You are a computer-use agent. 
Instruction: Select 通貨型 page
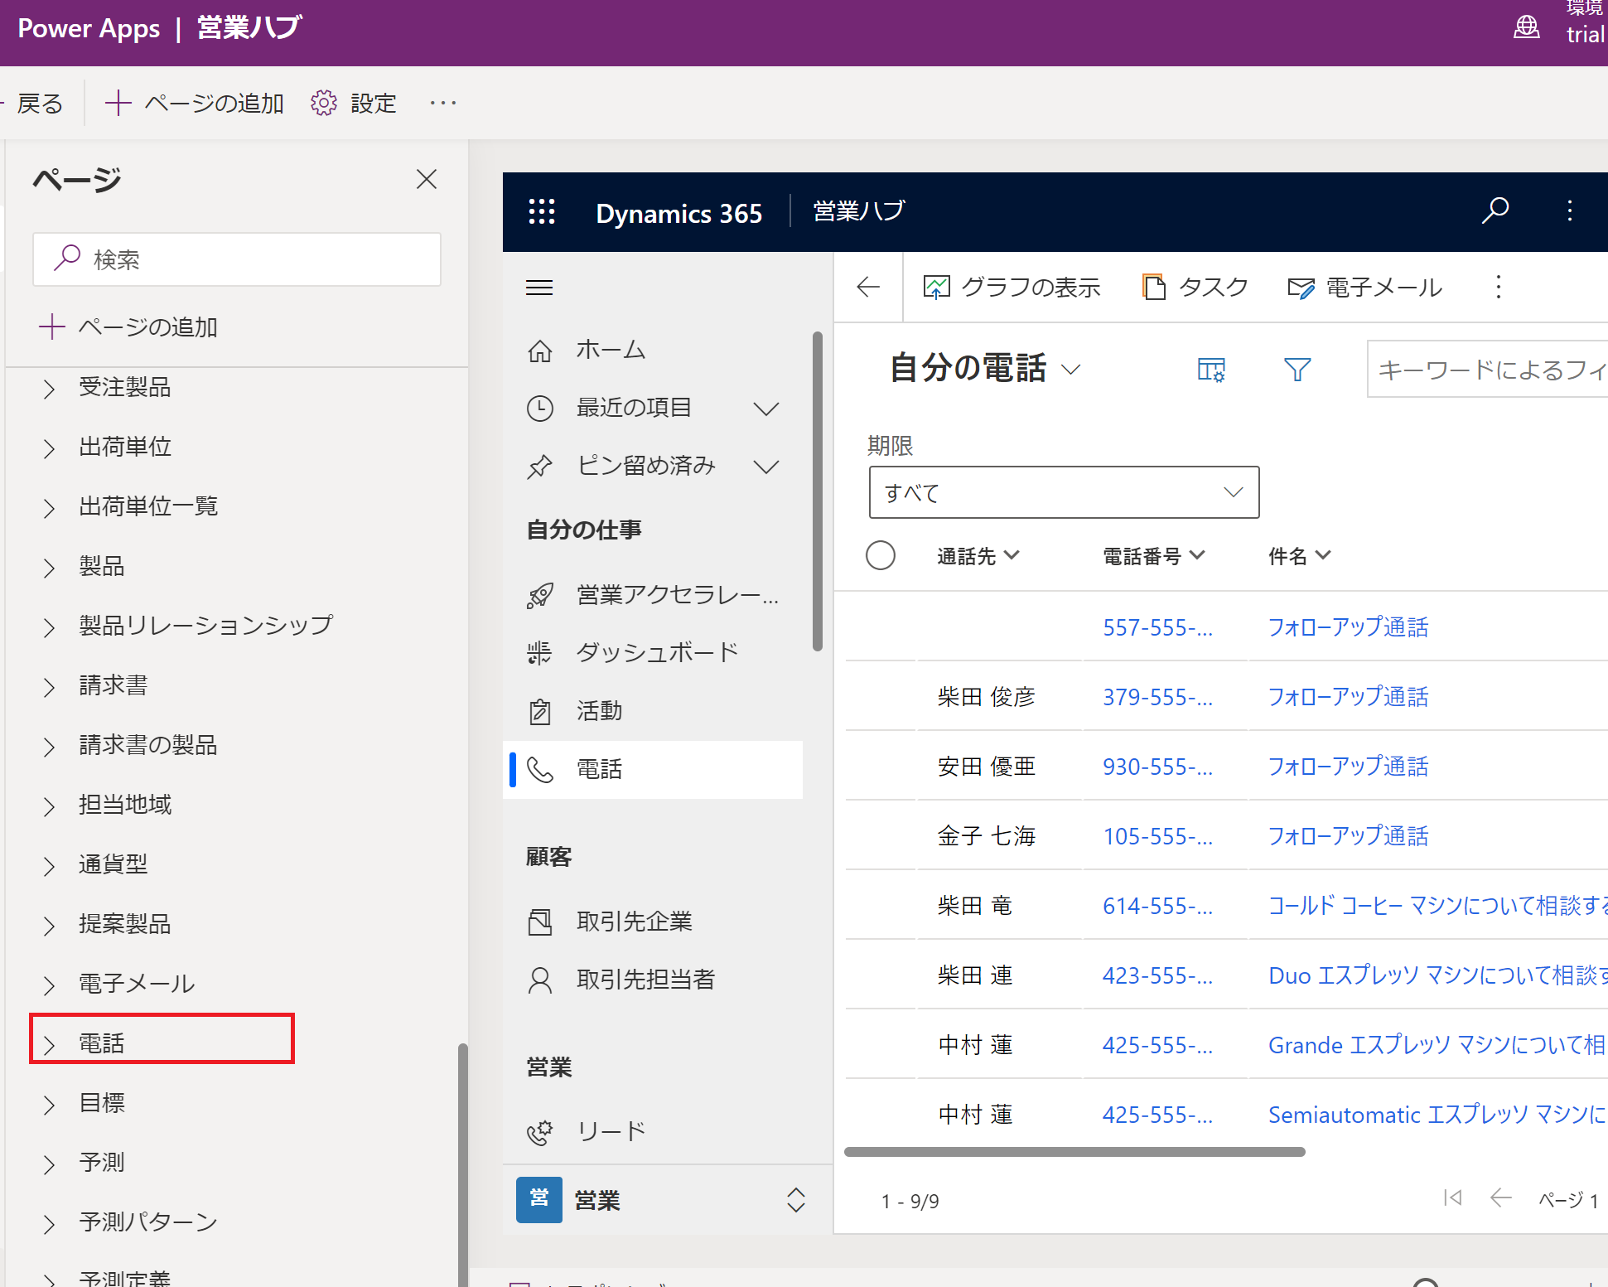coord(113,864)
